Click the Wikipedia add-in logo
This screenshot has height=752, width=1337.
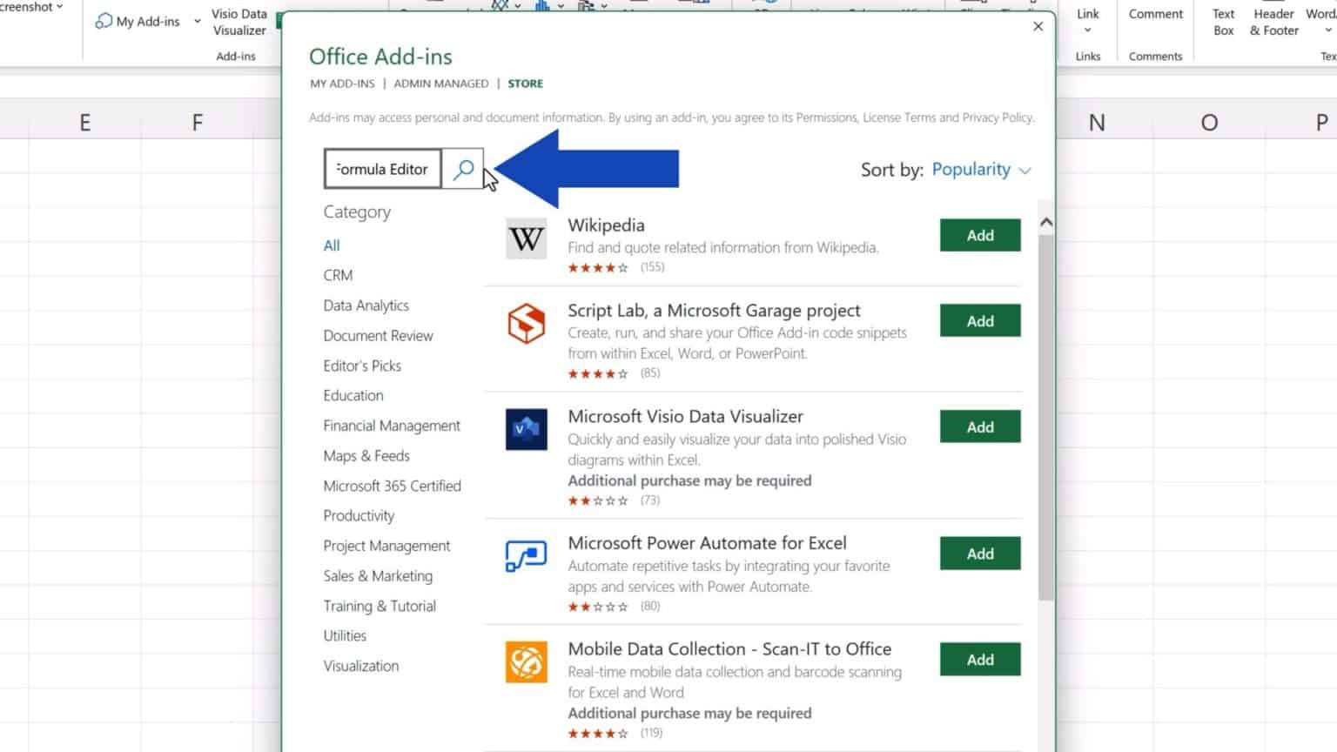(x=526, y=238)
